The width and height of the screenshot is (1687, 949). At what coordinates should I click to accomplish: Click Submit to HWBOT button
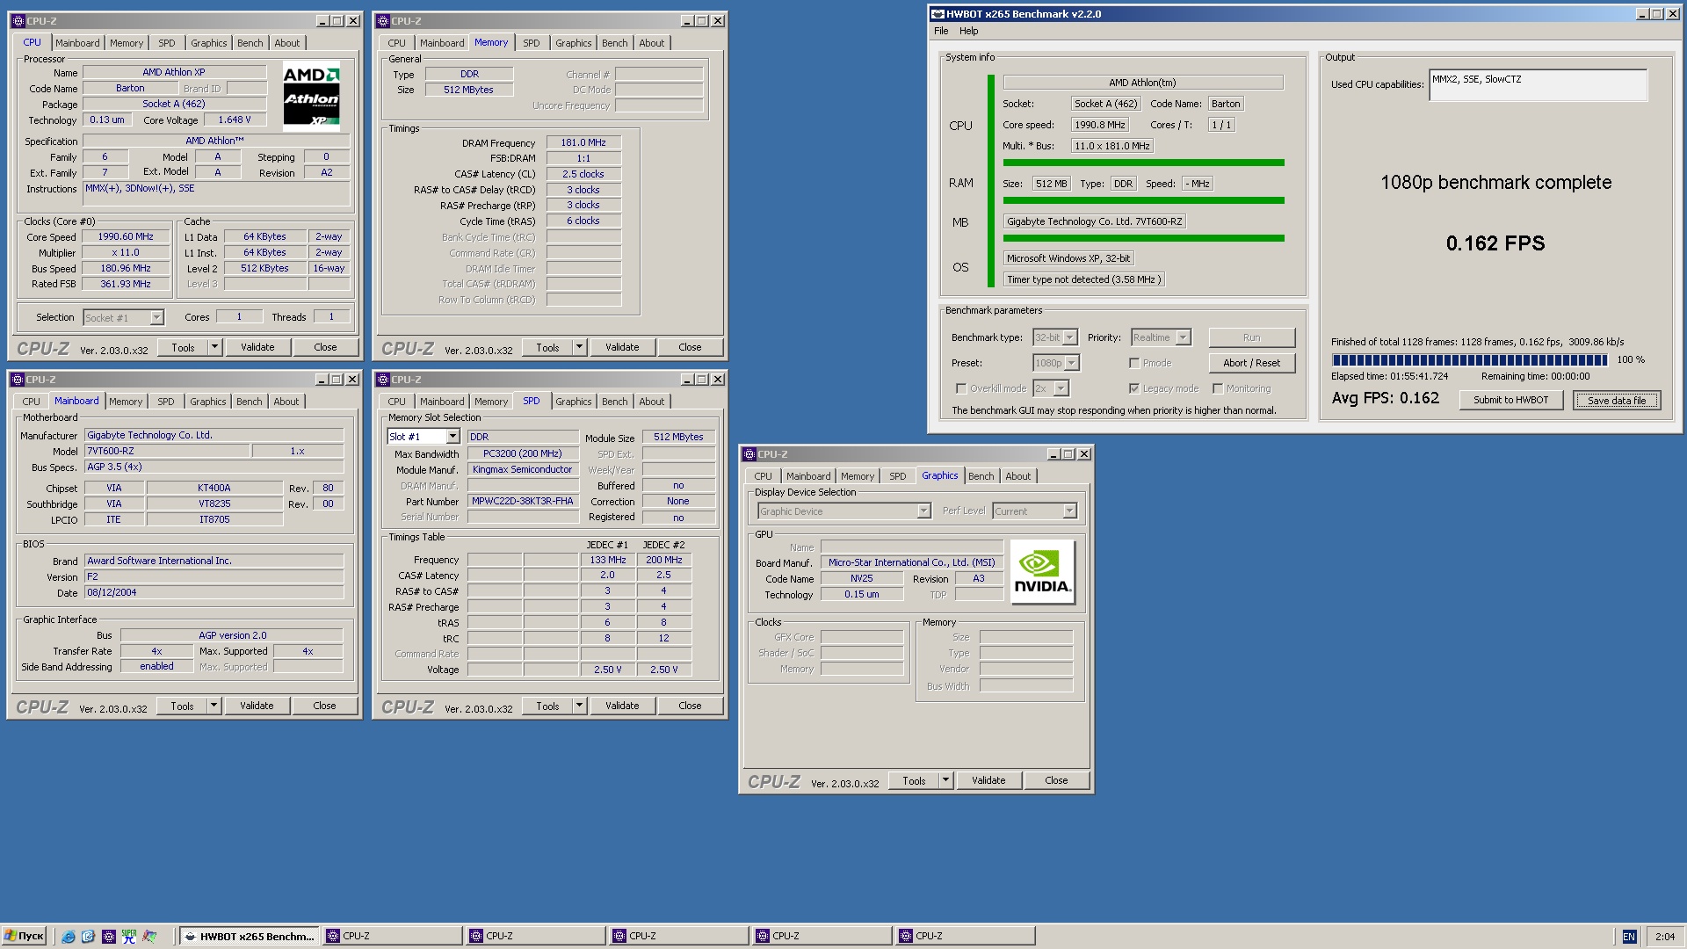coord(1510,400)
